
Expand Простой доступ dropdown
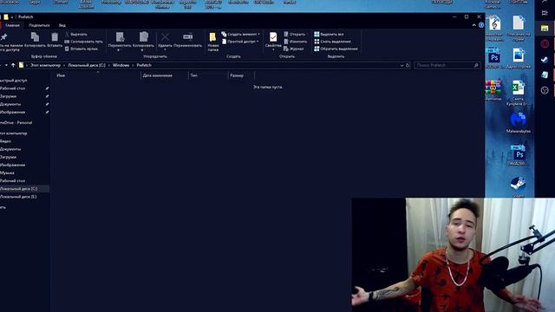pyautogui.click(x=240, y=42)
